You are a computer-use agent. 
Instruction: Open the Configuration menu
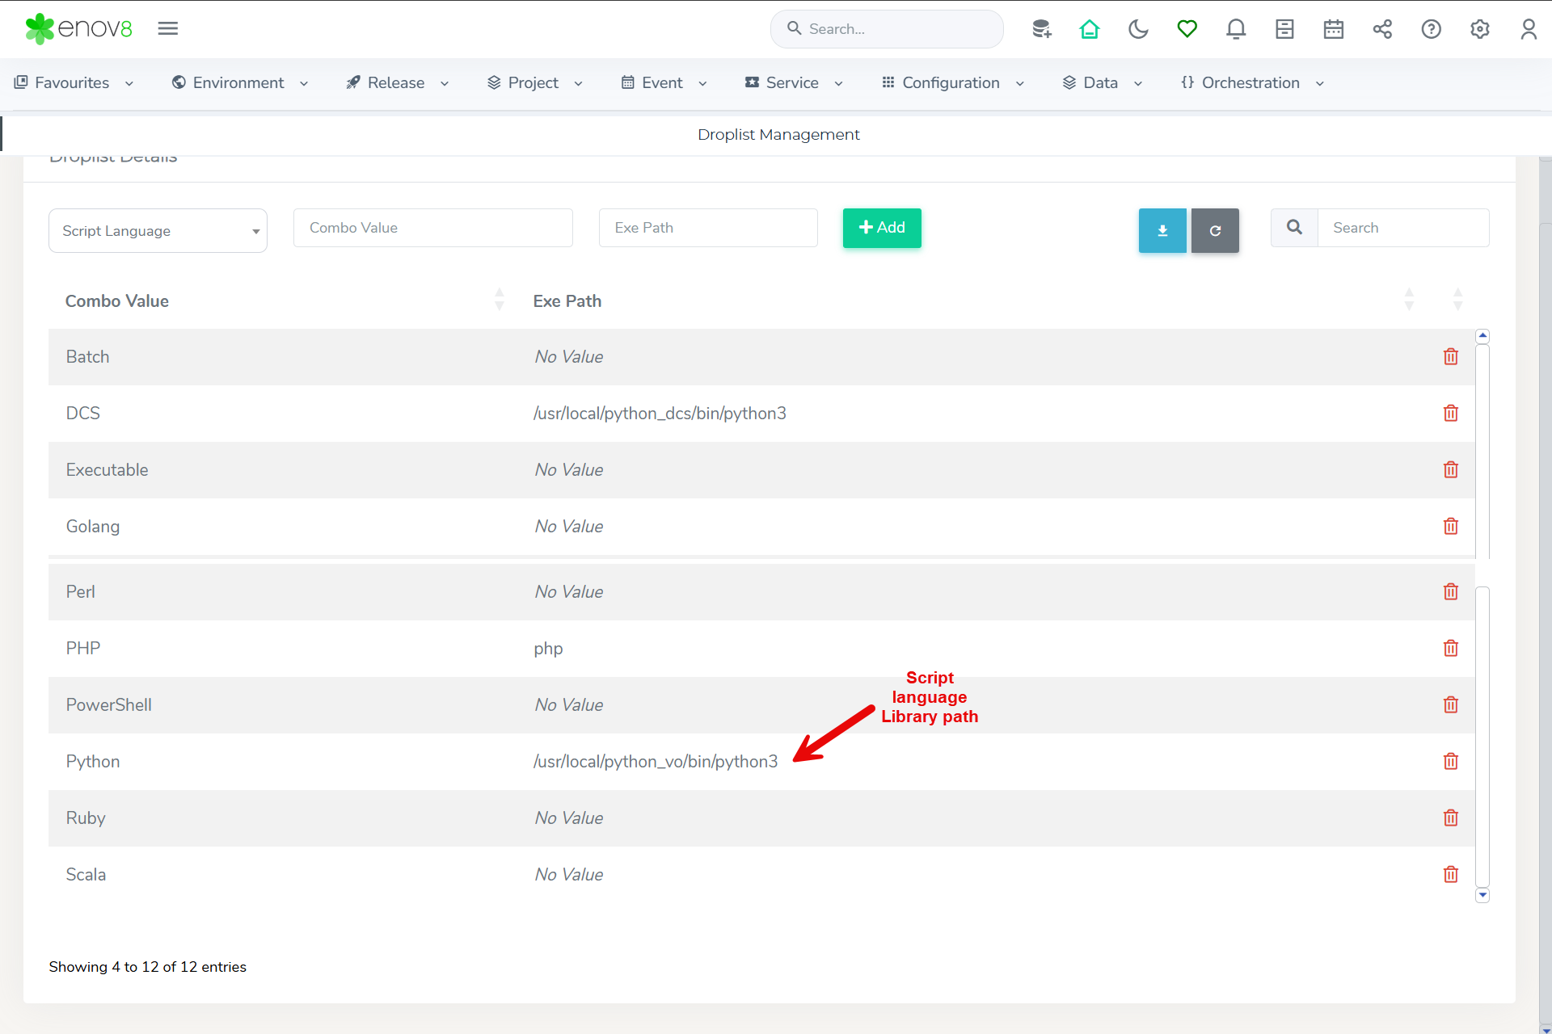pyautogui.click(x=951, y=82)
